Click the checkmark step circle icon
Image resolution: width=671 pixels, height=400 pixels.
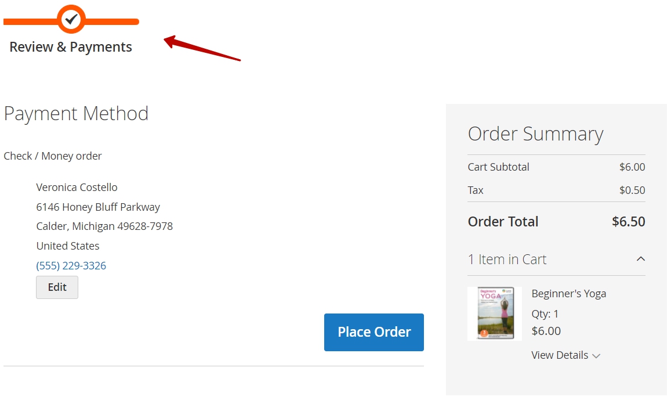(71, 19)
